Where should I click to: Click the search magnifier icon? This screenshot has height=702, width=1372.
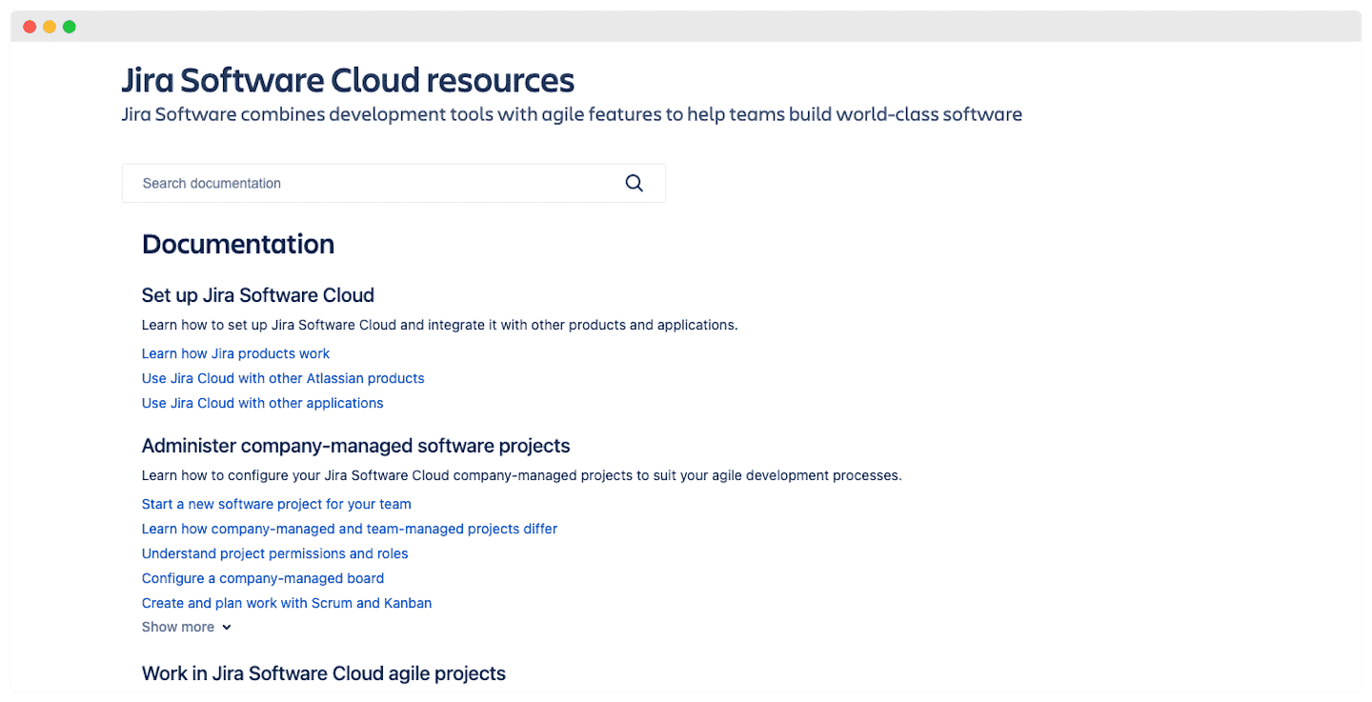point(634,183)
